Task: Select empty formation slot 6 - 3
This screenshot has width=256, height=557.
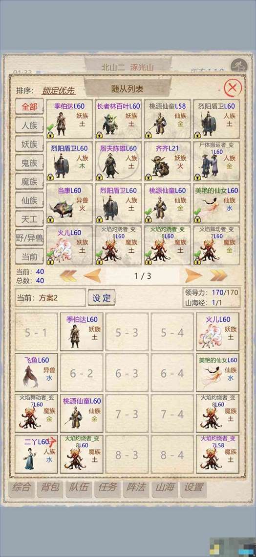Action: pyautogui.click(x=127, y=373)
